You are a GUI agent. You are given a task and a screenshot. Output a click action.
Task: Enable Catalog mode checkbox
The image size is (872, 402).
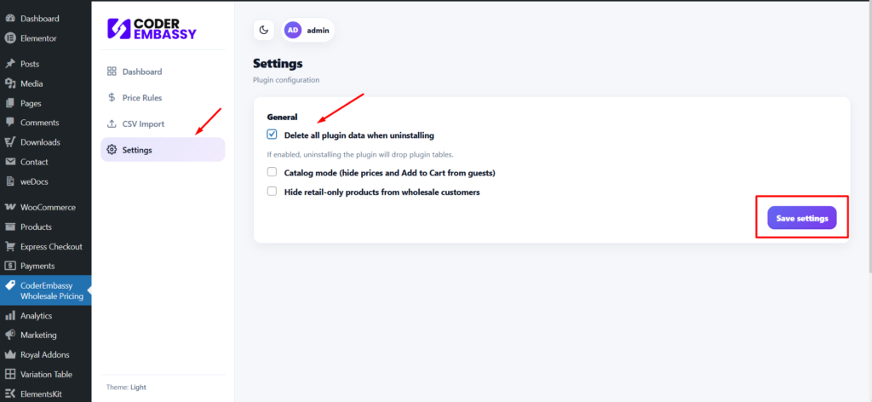(272, 172)
